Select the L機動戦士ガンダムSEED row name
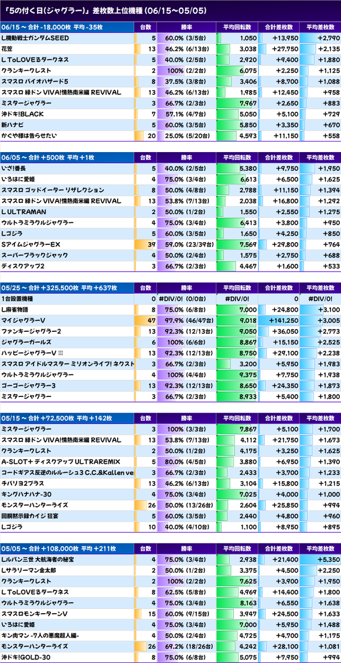This screenshot has width=341, height=663. 35,38
